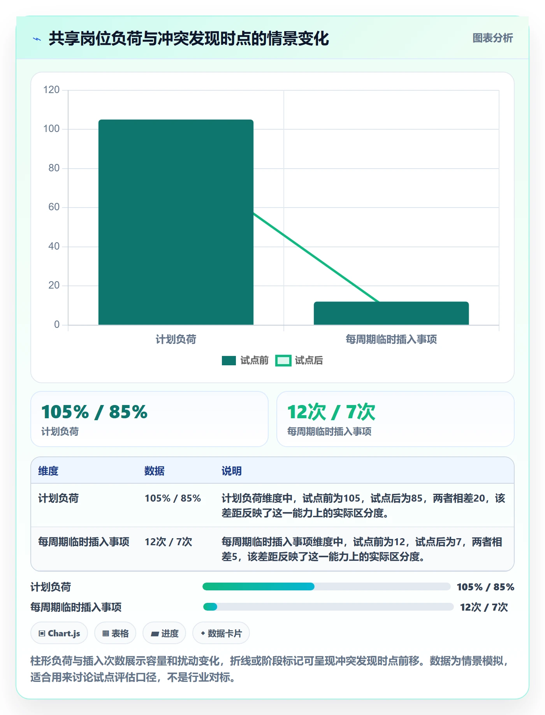
Task: Click the 120 y-axis tick label
Action: pyautogui.click(x=51, y=90)
